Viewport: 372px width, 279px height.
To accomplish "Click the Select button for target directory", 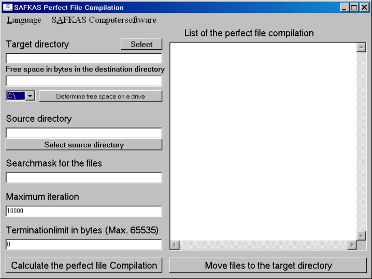I will pos(141,44).
